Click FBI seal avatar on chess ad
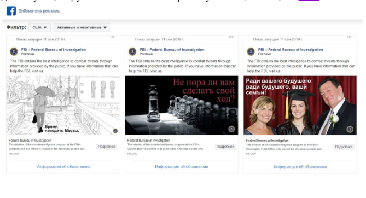This screenshot has height=198, width=366. [x=132, y=51]
